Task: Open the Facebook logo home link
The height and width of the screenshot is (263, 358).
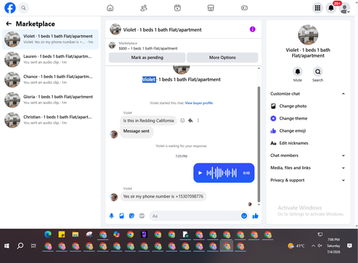Action: click(x=10, y=8)
